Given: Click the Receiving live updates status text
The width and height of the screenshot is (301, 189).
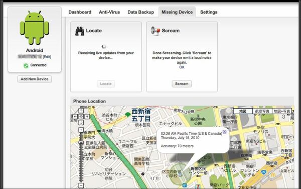Looking at the screenshot, I should [106, 55].
